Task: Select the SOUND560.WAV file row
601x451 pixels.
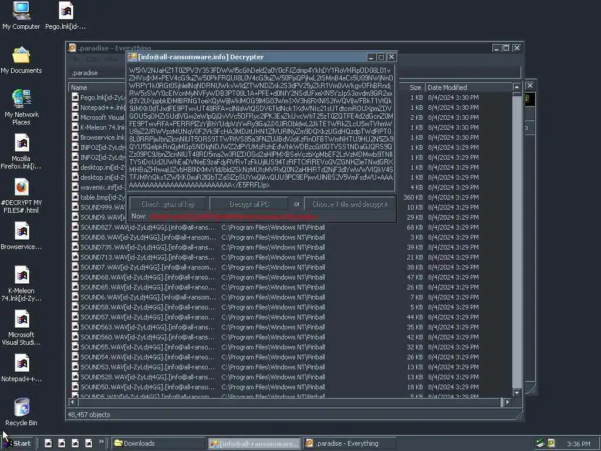Action: click(x=291, y=336)
